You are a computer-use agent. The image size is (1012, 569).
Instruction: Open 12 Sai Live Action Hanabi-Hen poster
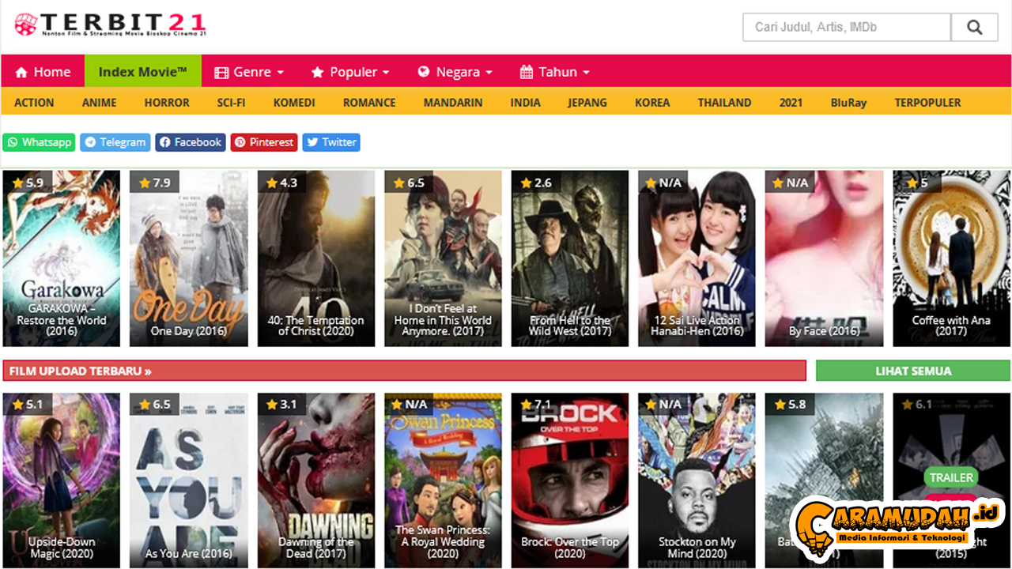tap(697, 258)
